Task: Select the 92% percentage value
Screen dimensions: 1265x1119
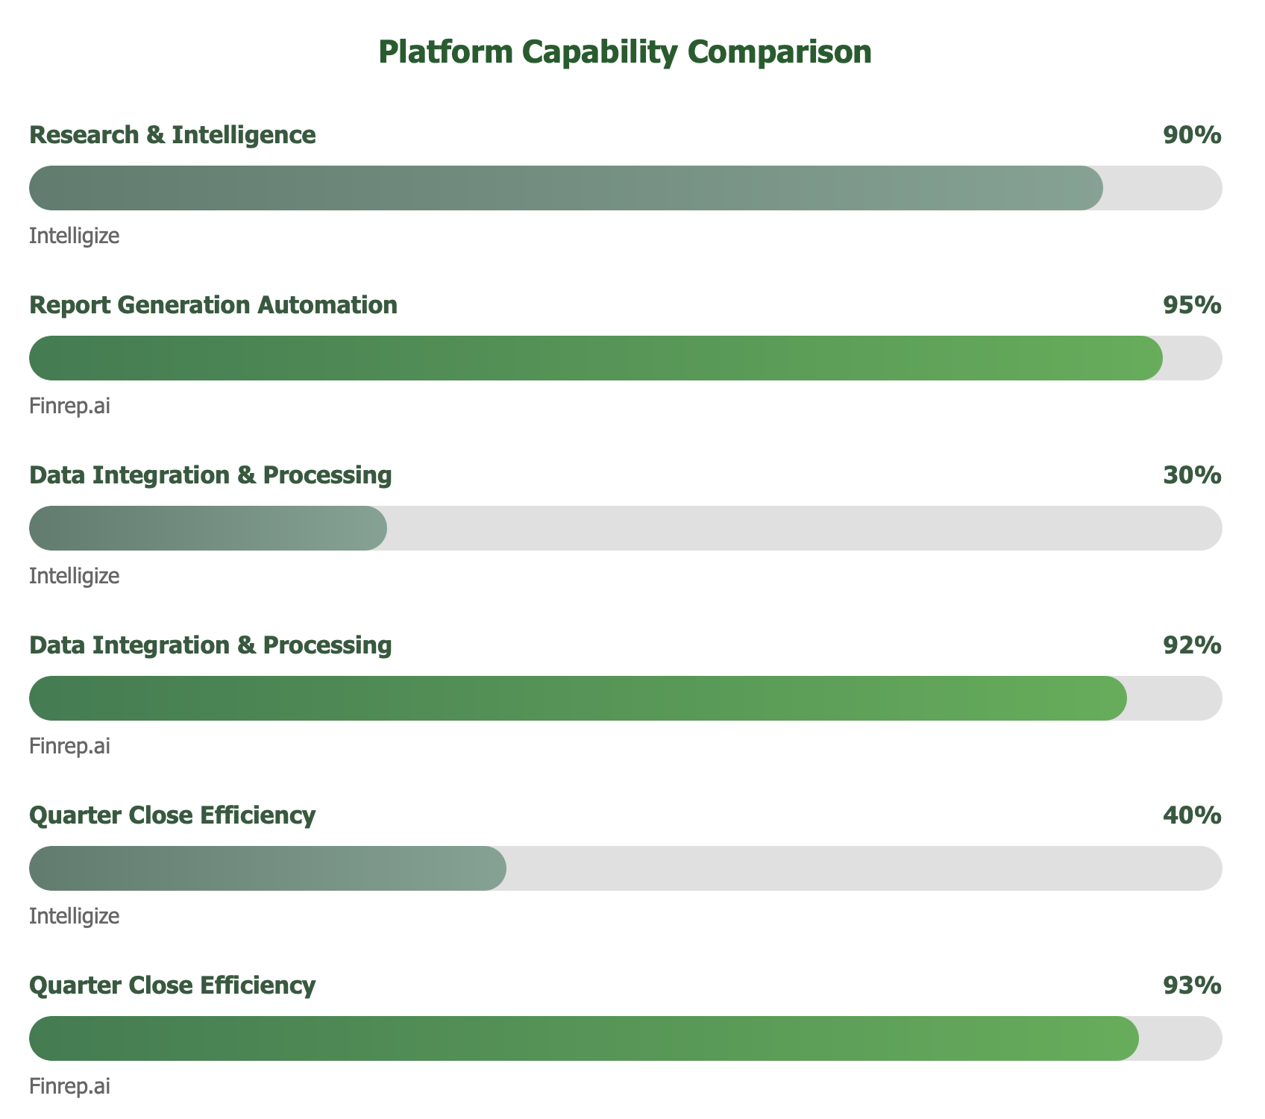Action: click(1191, 645)
